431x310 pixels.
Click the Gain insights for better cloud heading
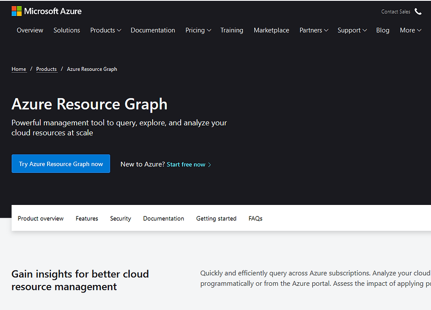pyautogui.click(x=80, y=281)
